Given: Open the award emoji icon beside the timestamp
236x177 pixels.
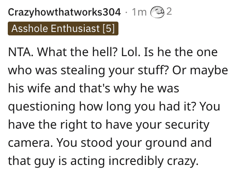Looking at the screenshot, I should point(157,12).
